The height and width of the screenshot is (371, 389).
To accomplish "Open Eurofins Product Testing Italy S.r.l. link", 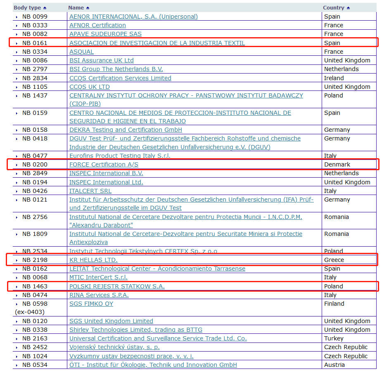I will 120,156.
